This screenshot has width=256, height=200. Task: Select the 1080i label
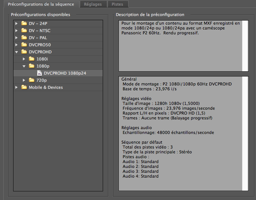(42, 59)
